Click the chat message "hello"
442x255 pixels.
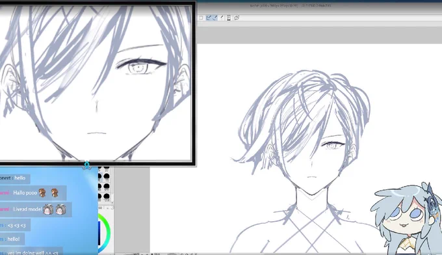click(19, 178)
